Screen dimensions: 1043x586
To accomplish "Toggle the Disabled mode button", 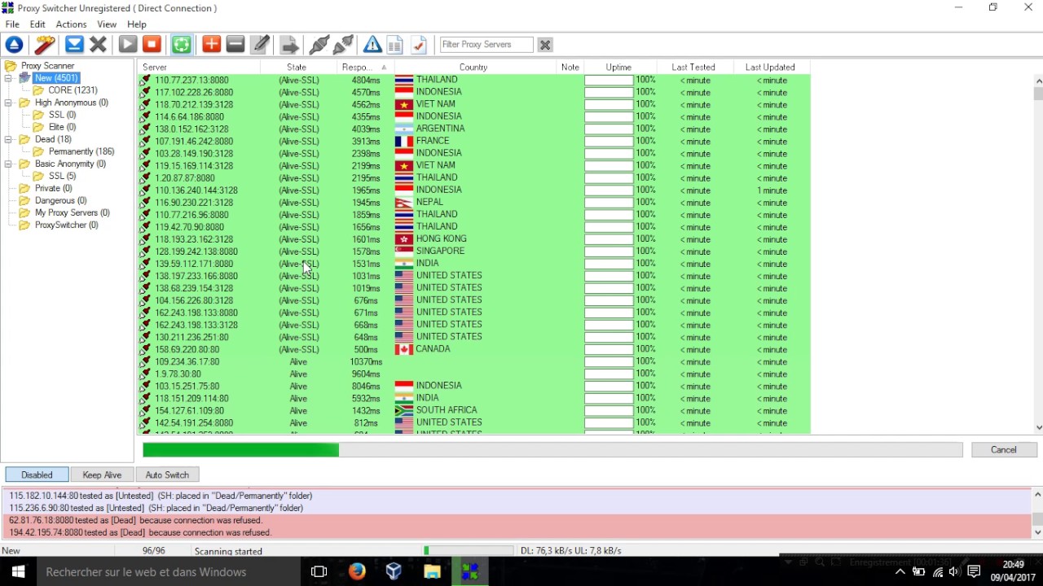I will pyautogui.click(x=37, y=474).
